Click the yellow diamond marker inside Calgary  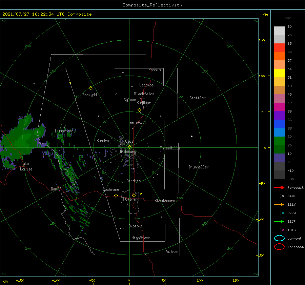[134, 195]
